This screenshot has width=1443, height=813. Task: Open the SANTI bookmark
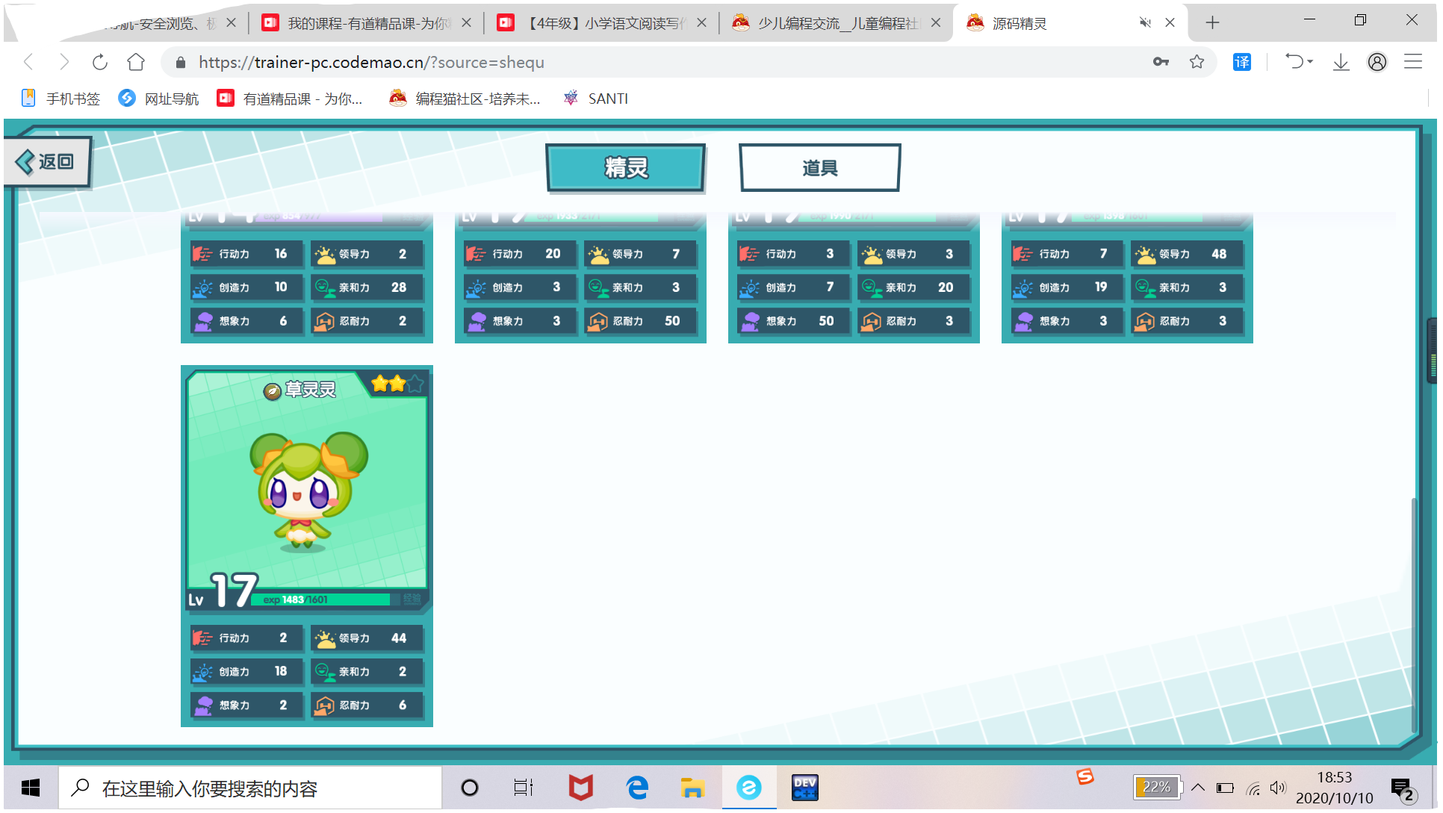595,99
